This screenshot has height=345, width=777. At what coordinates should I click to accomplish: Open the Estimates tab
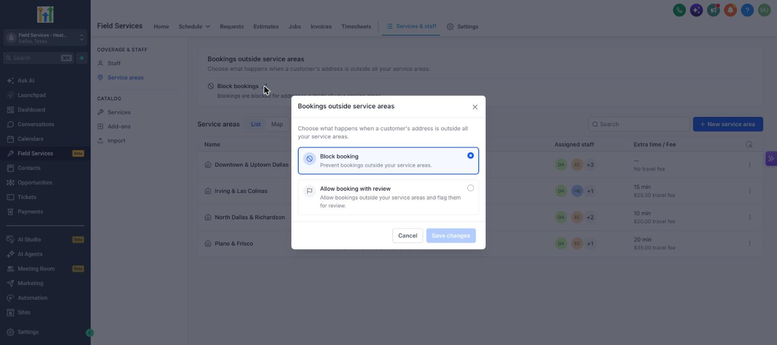point(266,27)
